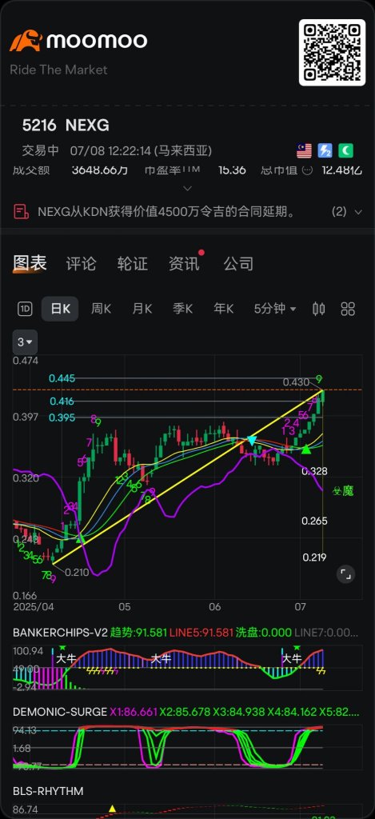This screenshot has height=819, width=375.
Task: Tap the 0.219 price label
Action: 314,557
